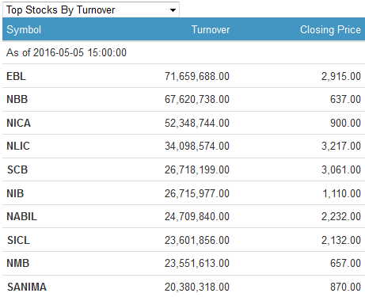Click NABIL turnover value 24,709,840.00
Viewport: 365px width, 297px height.
pyautogui.click(x=197, y=216)
